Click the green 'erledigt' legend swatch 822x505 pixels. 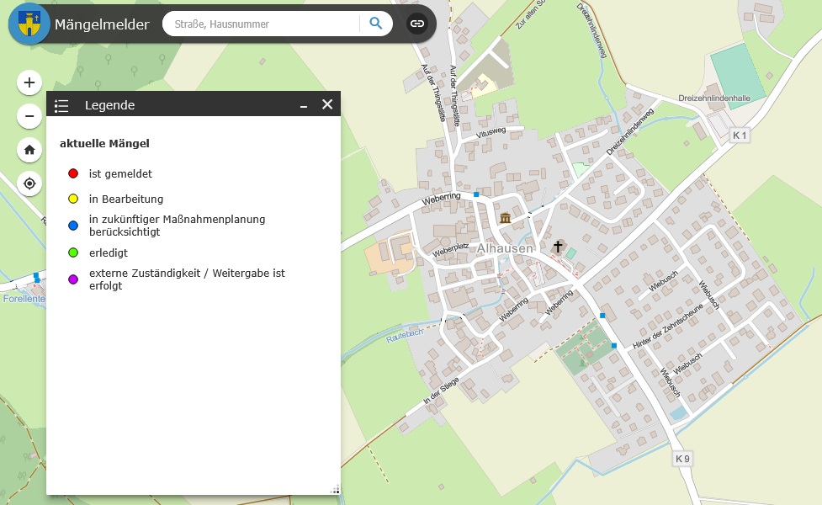tap(73, 252)
